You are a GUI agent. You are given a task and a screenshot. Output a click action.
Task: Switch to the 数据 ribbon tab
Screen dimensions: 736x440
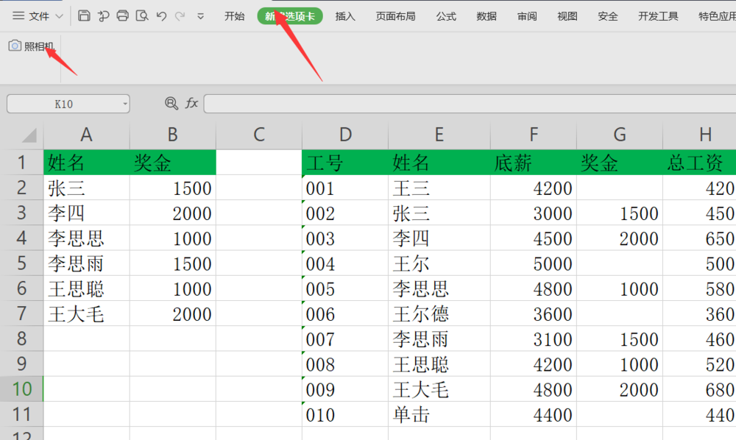tap(486, 15)
